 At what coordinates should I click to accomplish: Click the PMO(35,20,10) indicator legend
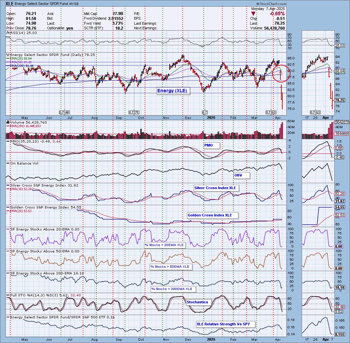coord(34,142)
